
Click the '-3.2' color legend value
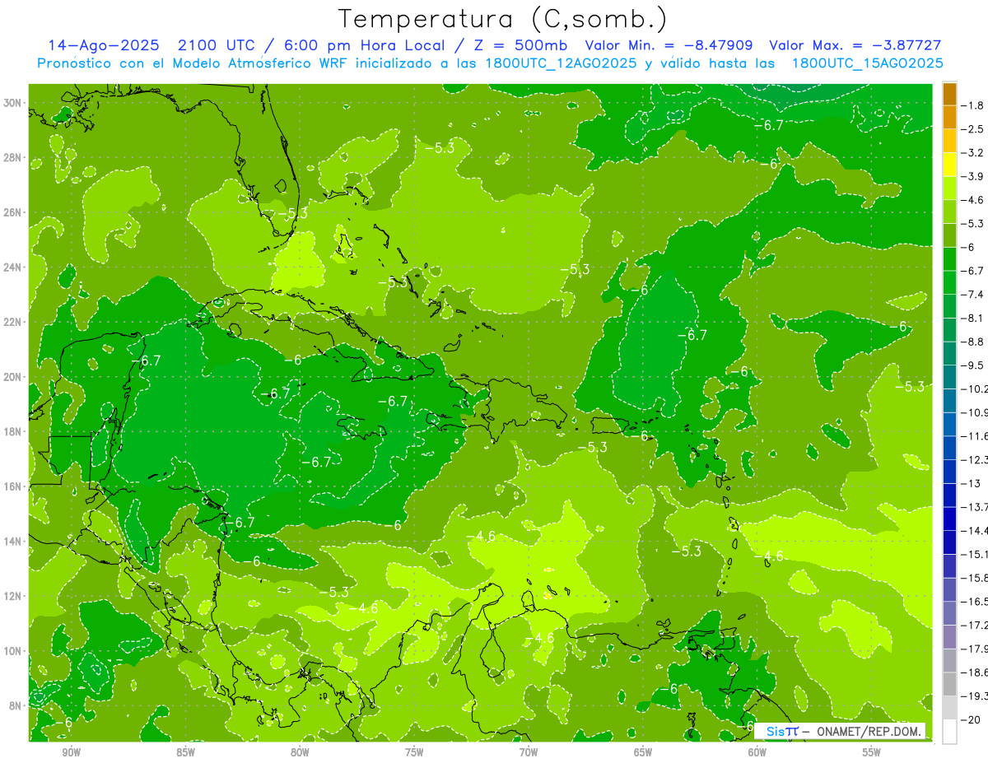tap(974, 153)
